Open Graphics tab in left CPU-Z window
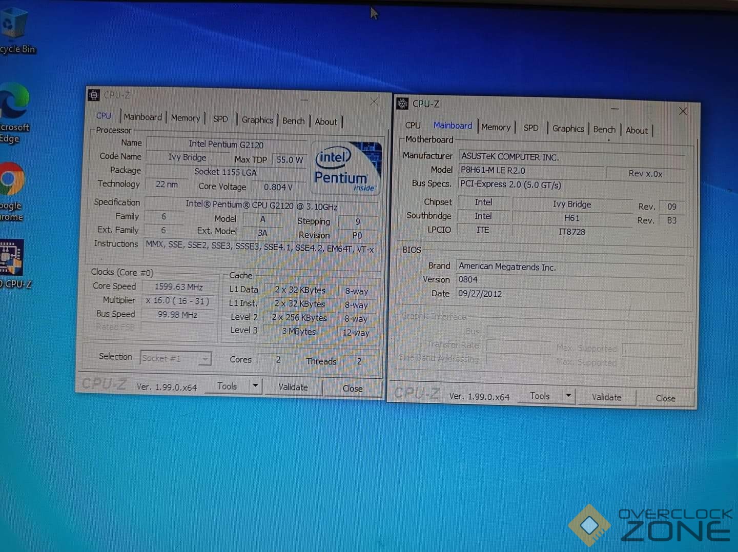This screenshot has width=738, height=552. tap(257, 120)
